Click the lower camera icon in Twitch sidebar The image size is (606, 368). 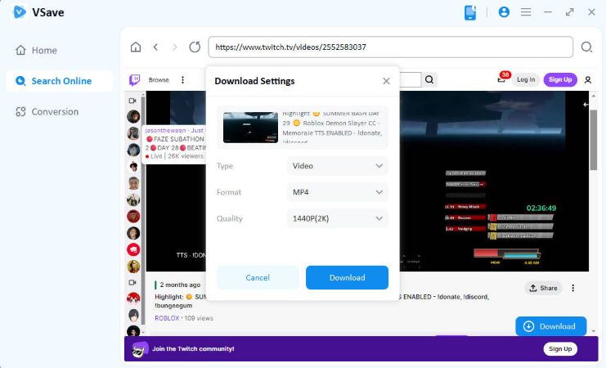pyautogui.click(x=132, y=283)
